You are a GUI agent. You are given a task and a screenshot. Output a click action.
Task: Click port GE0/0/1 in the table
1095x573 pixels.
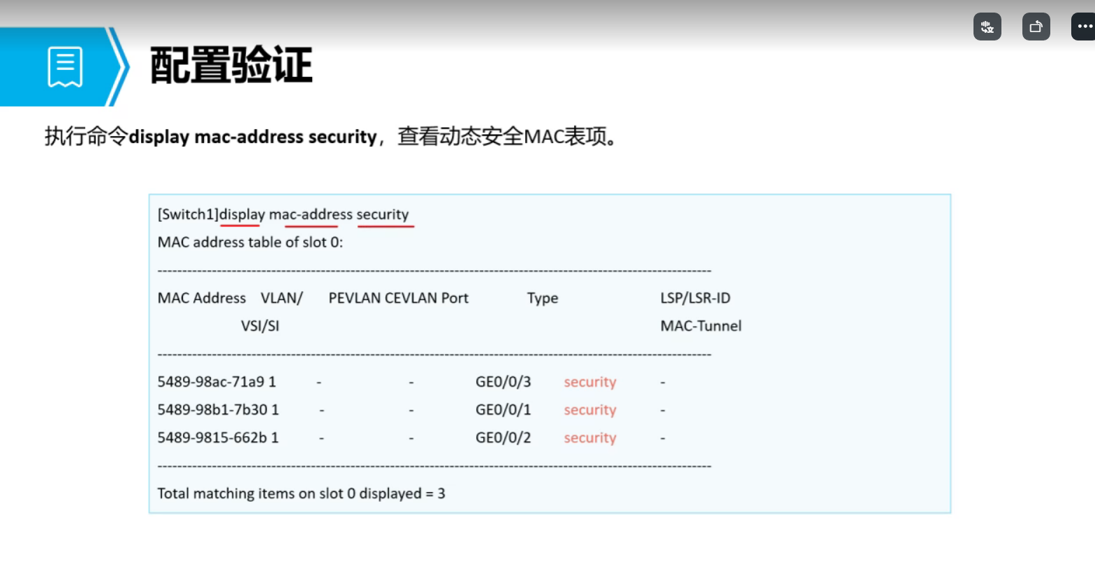[503, 410]
